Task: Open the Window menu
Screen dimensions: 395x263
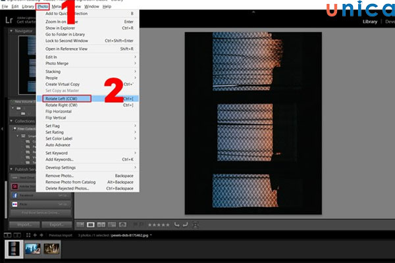Action: click(x=92, y=7)
